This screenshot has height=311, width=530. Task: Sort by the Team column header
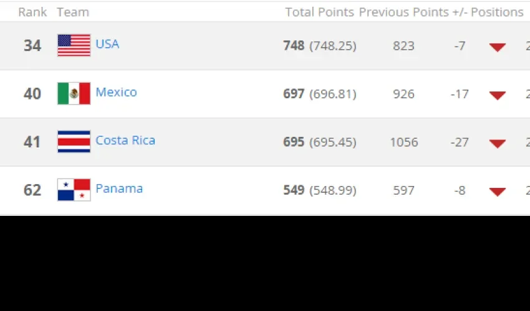click(x=73, y=12)
